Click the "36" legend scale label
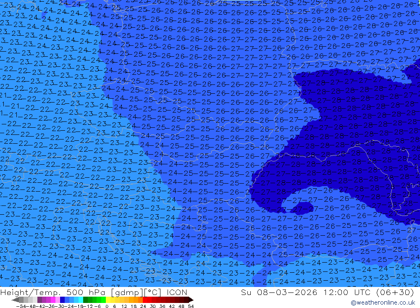Screen dimensions: 420x308 (162, 306)
